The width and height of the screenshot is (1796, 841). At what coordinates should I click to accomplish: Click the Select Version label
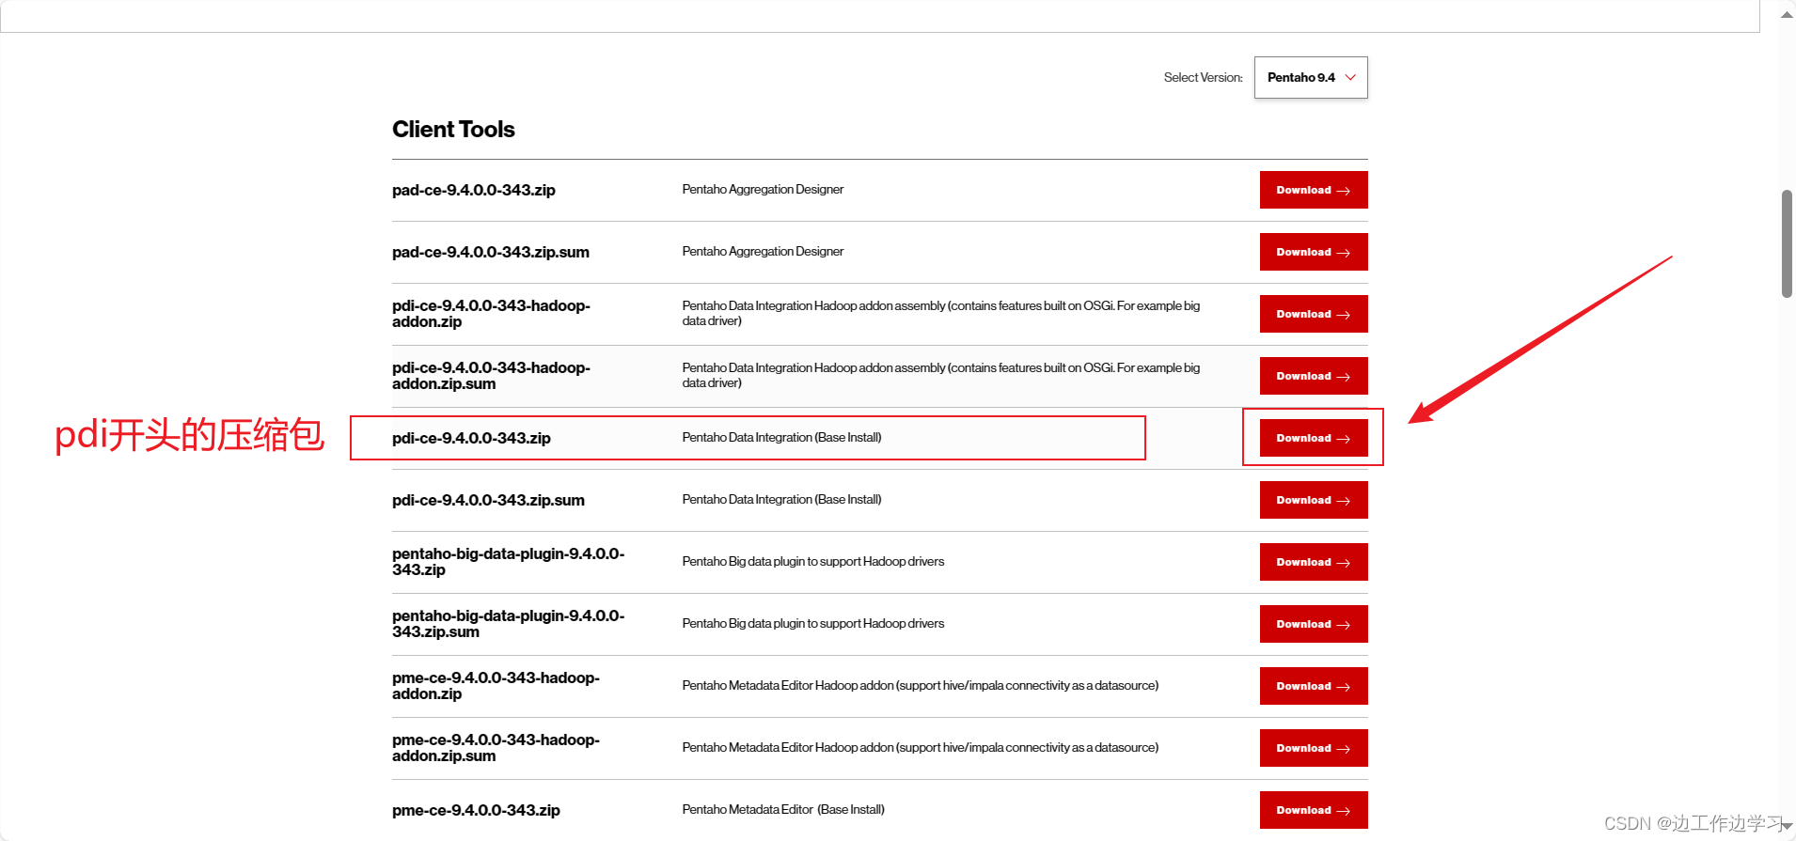[x=1203, y=77]
